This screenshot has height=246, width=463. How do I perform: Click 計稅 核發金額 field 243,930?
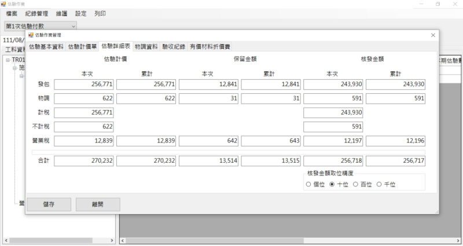click(x=333, y=112)
